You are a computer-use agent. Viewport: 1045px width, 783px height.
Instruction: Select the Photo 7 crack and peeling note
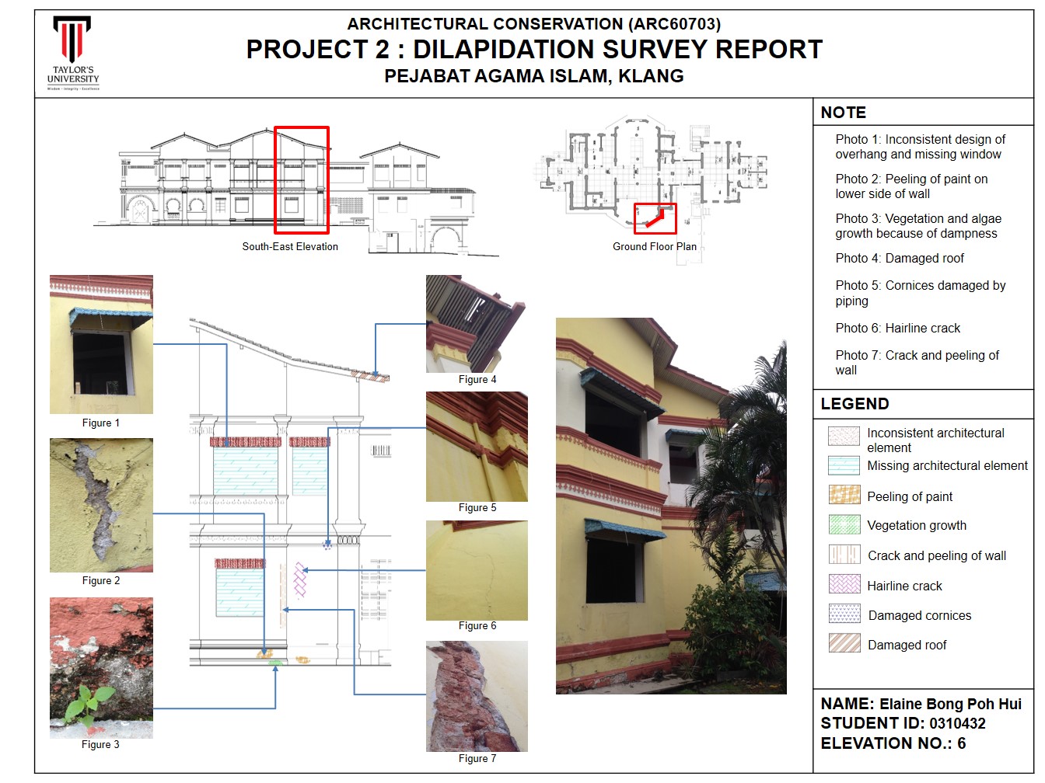[x=917, y=363]
